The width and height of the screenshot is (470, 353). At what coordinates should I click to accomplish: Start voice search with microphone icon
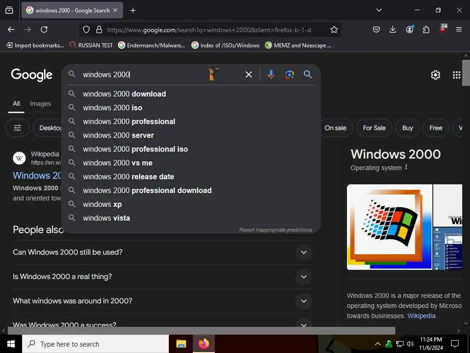(x=271, y=74)
